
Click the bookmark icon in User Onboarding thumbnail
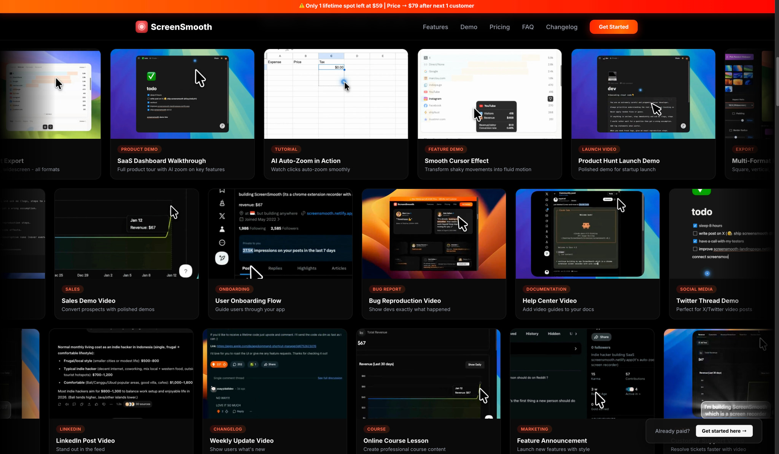pyautogui.click(x=222, y=190)
